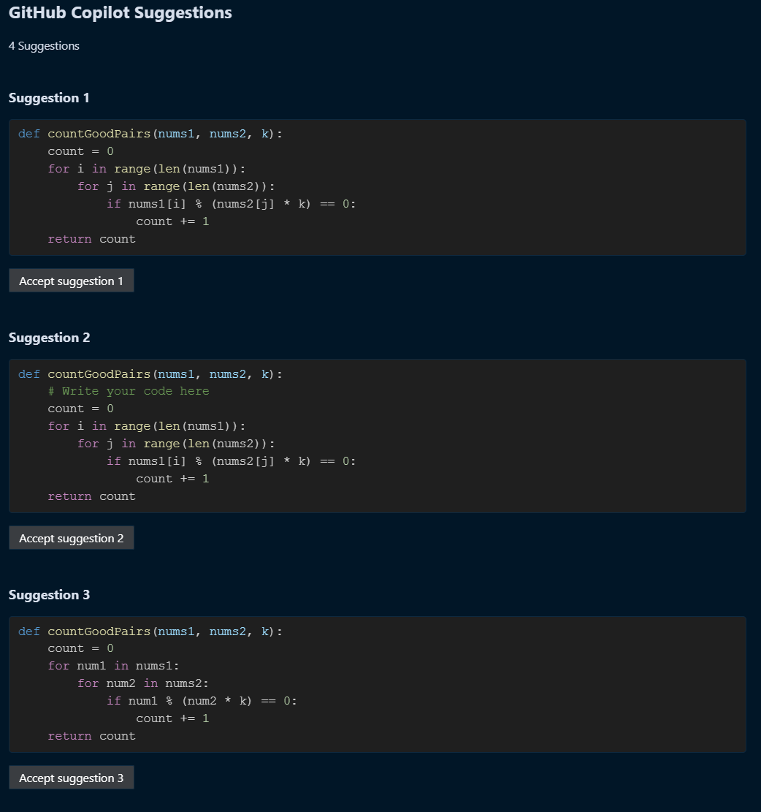Click 'return count' in Suggestion 2 code

click(x=91, y=496)
